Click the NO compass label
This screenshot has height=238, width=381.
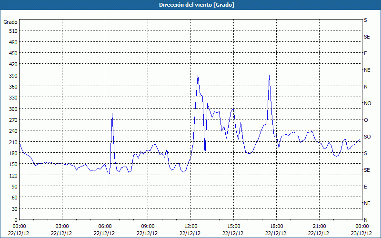[x=367, y=103]
